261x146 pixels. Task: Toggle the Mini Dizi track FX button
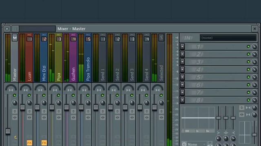(44, 143)
